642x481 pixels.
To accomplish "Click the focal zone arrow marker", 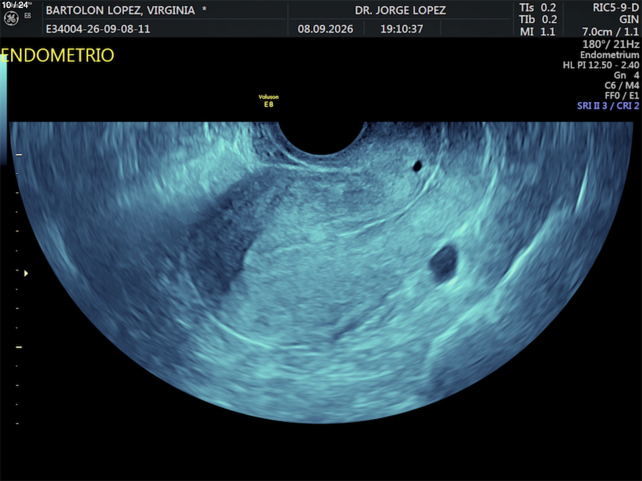I will coord(26,273).
